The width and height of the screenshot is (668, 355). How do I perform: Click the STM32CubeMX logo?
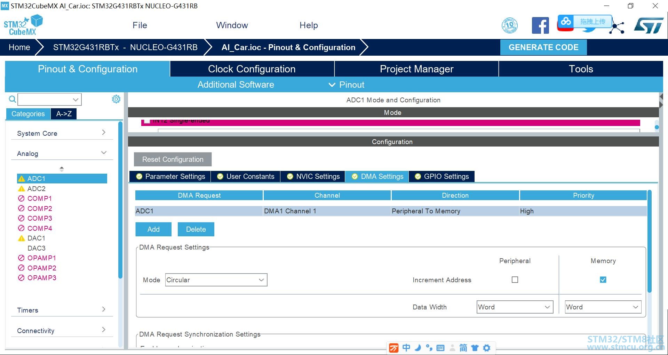[23, 25]
